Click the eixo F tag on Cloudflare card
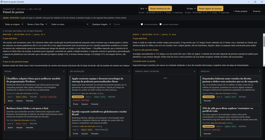Screen dimensions: 265x140 pos(10,97)
